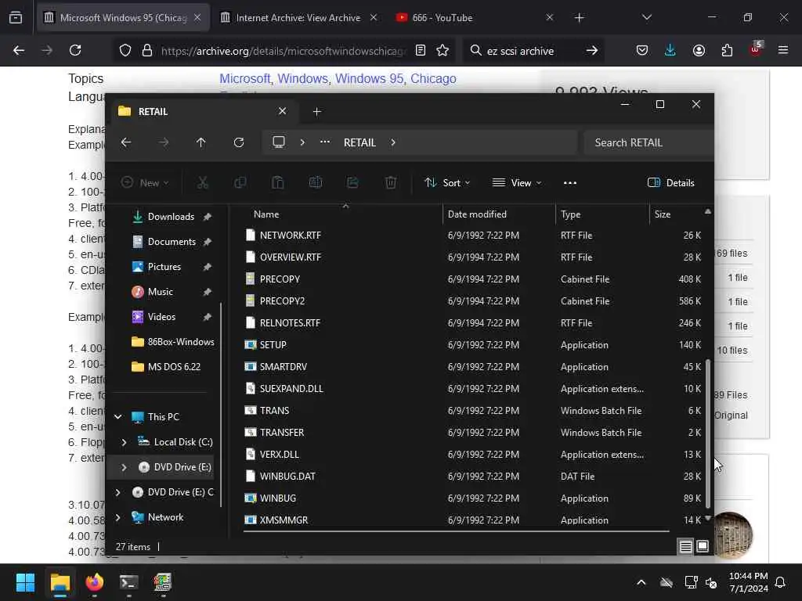Show hidden system tray icons chevron

point(641,582)
